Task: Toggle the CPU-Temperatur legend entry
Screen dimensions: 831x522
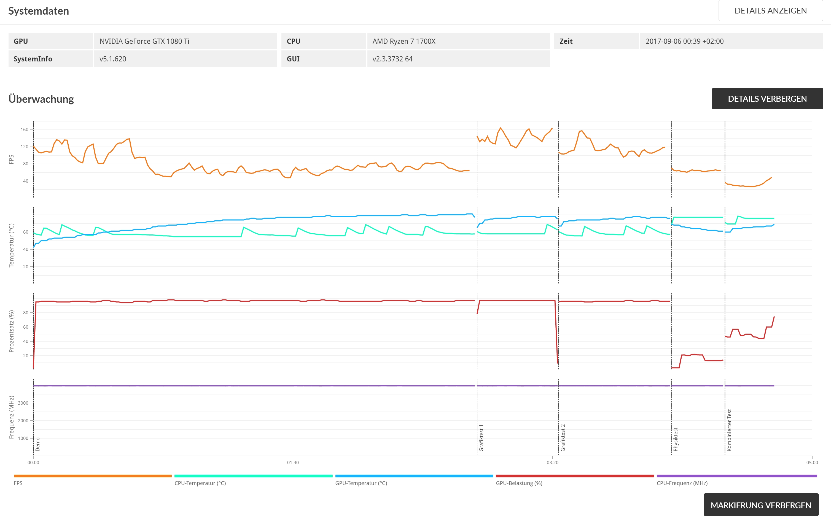Action: (x=200, y=483)
